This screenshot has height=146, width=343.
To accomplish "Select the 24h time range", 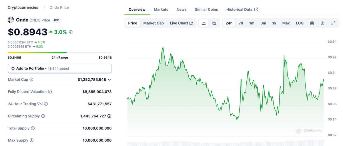I will (229, 23).
